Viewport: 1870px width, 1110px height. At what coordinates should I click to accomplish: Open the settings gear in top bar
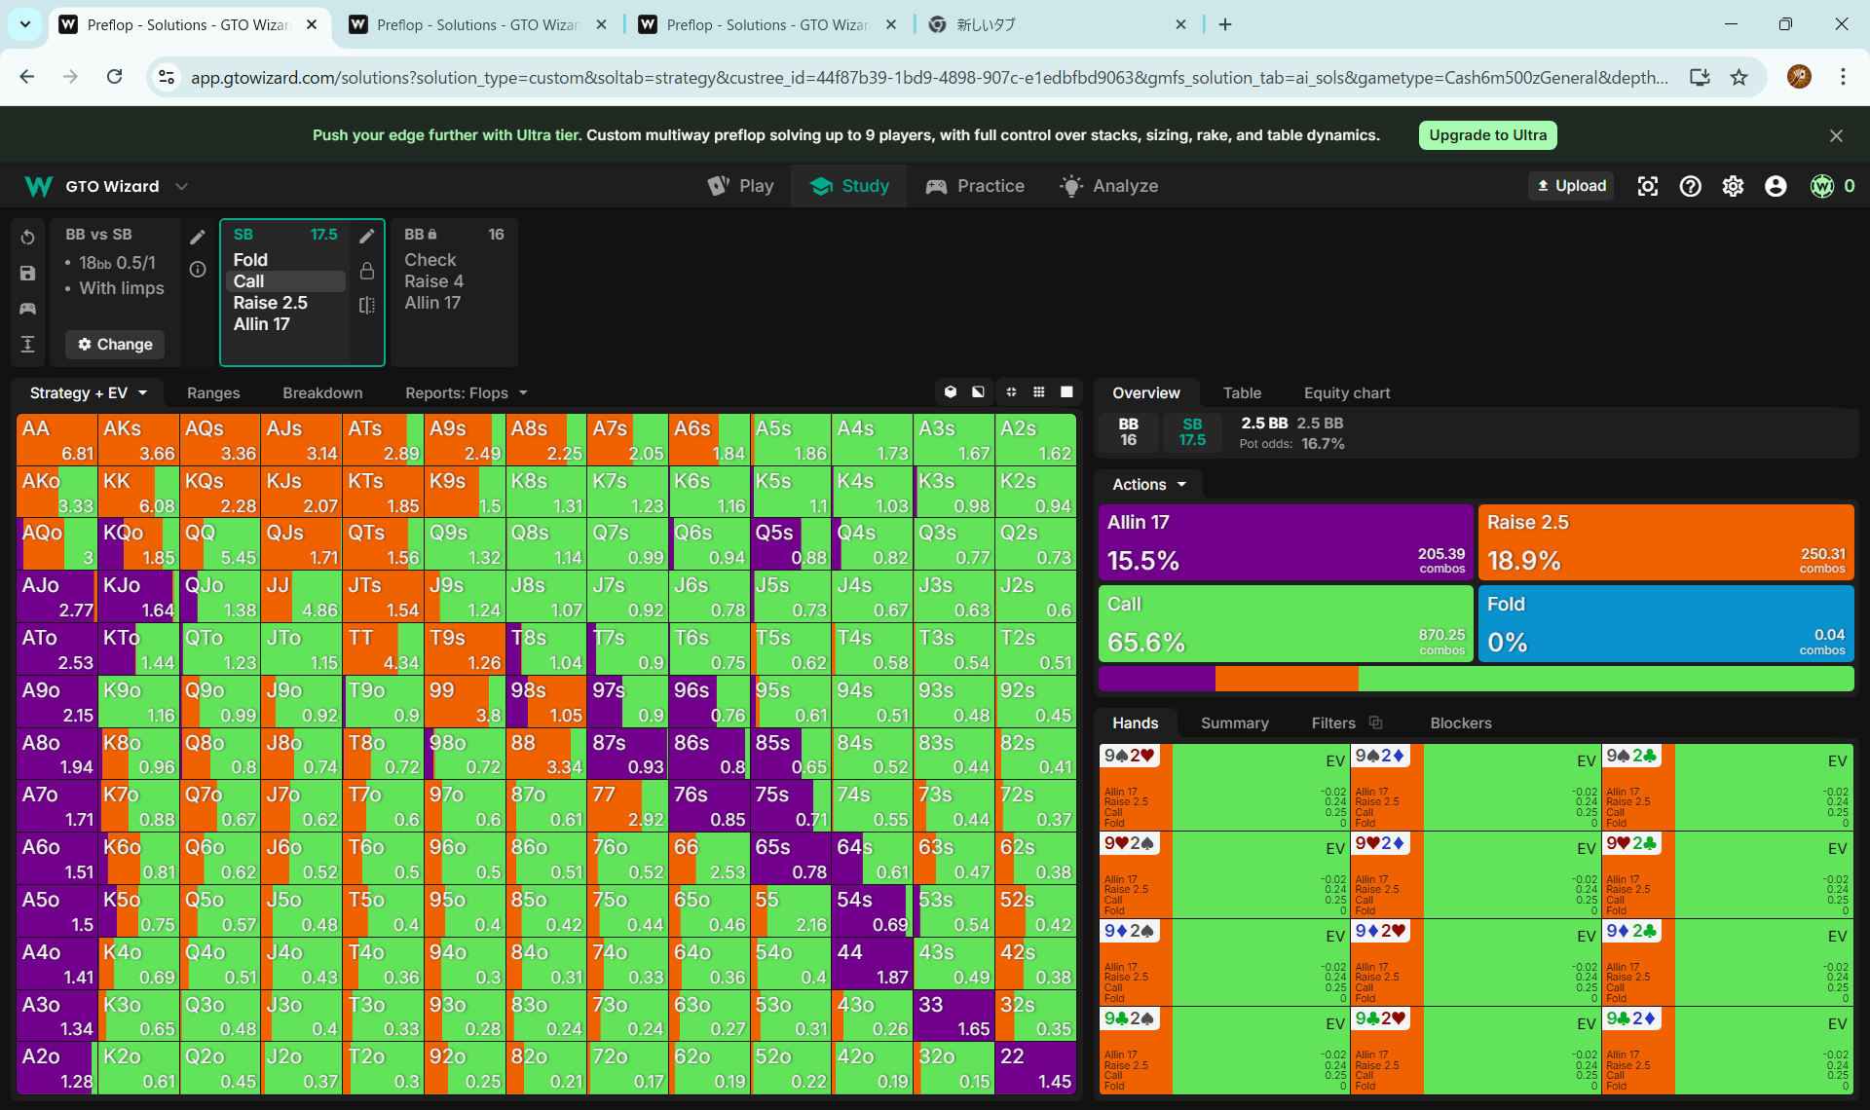click(1733, 186)
